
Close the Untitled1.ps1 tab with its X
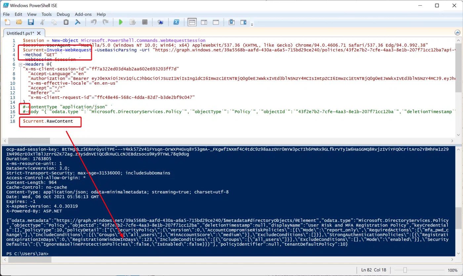coord(39,33)
